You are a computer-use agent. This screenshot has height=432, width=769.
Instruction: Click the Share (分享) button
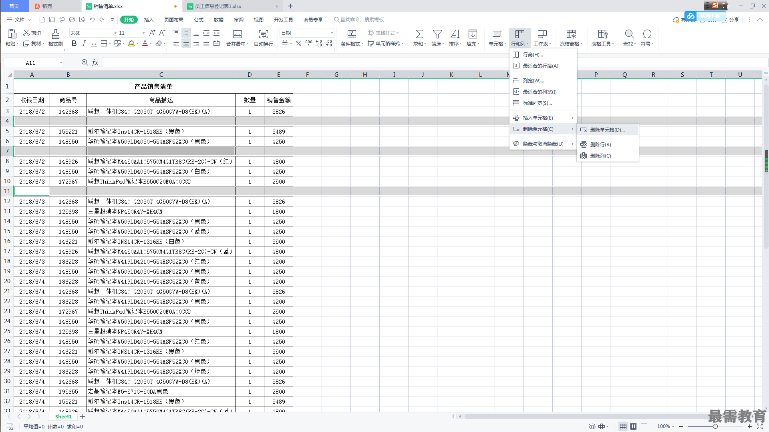pyautogui.click(x=731, y=20)
